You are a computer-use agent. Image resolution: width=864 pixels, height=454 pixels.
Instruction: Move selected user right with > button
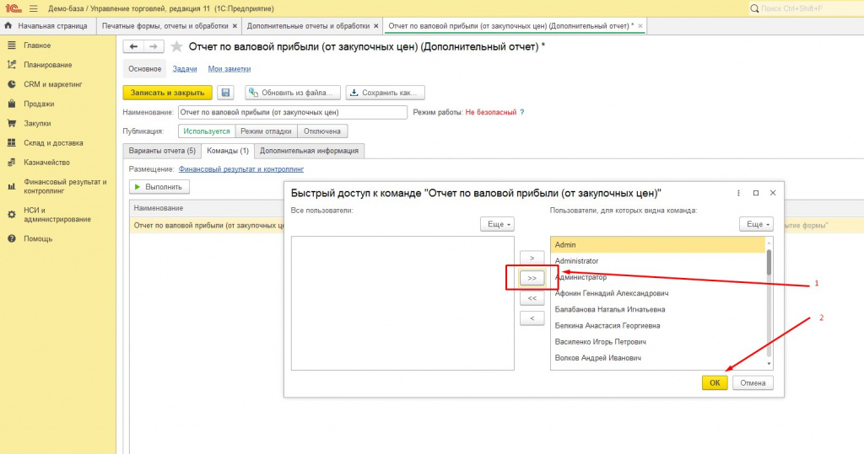pos(532,258)
